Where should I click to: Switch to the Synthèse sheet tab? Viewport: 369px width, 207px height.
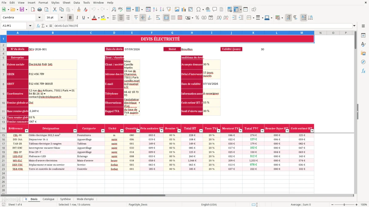pyautogui.click(x=65, y=199)
